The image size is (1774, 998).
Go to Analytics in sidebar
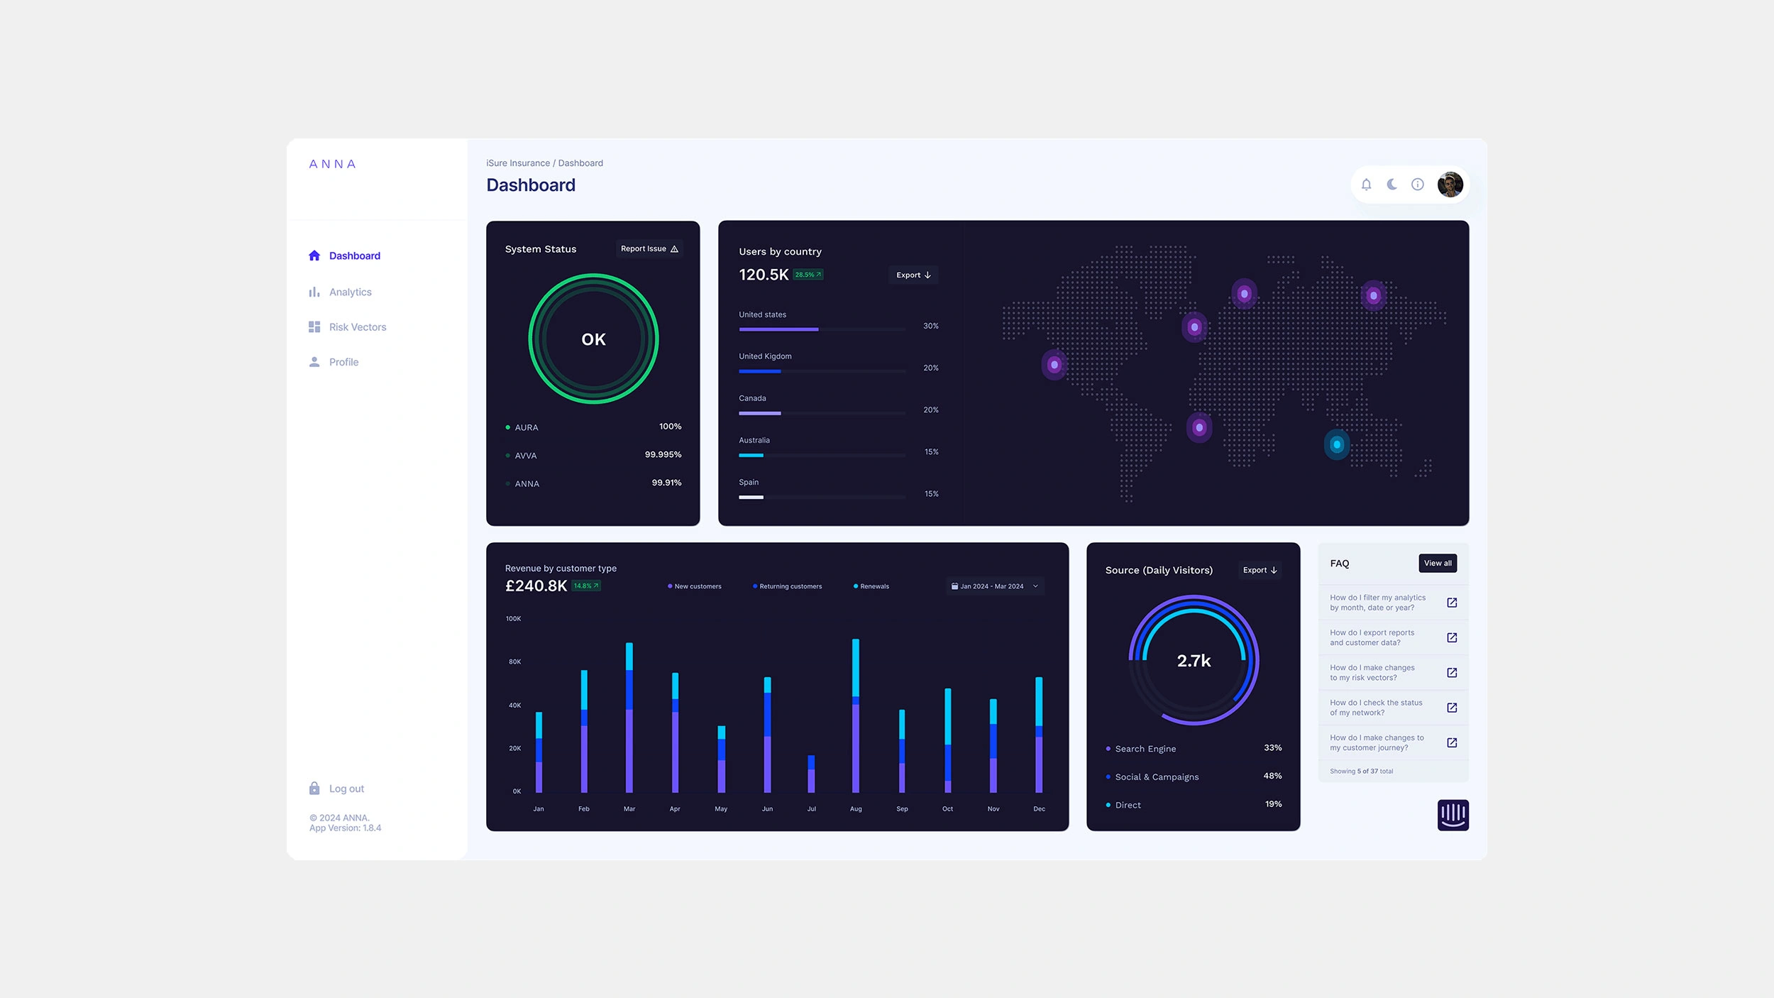(x=350, y=292)
